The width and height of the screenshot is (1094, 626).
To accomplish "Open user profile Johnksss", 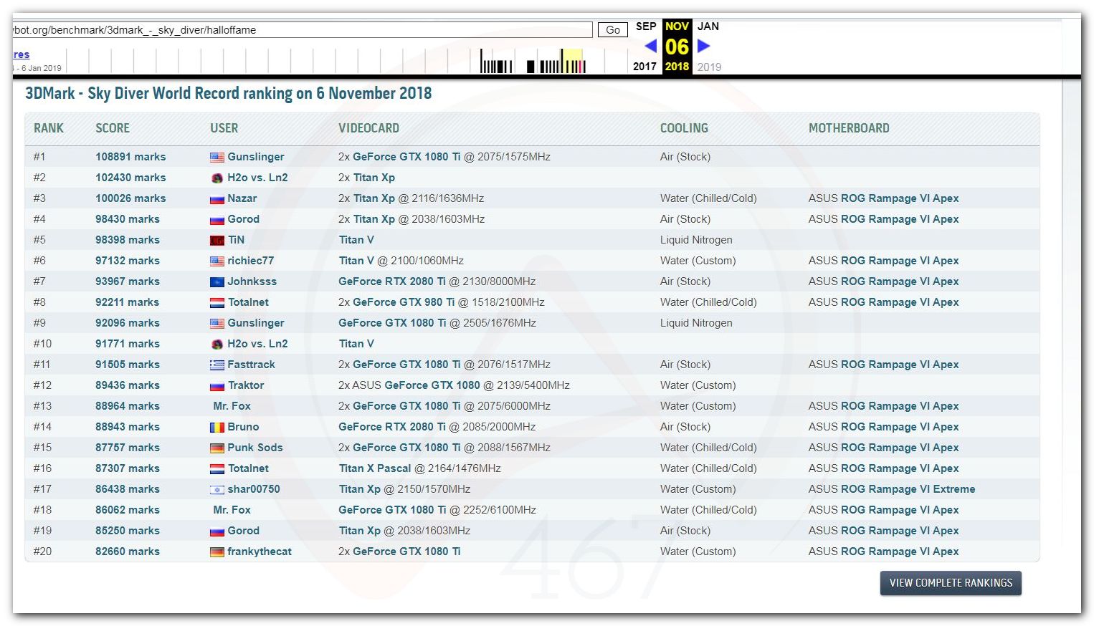I will point(252,281).
